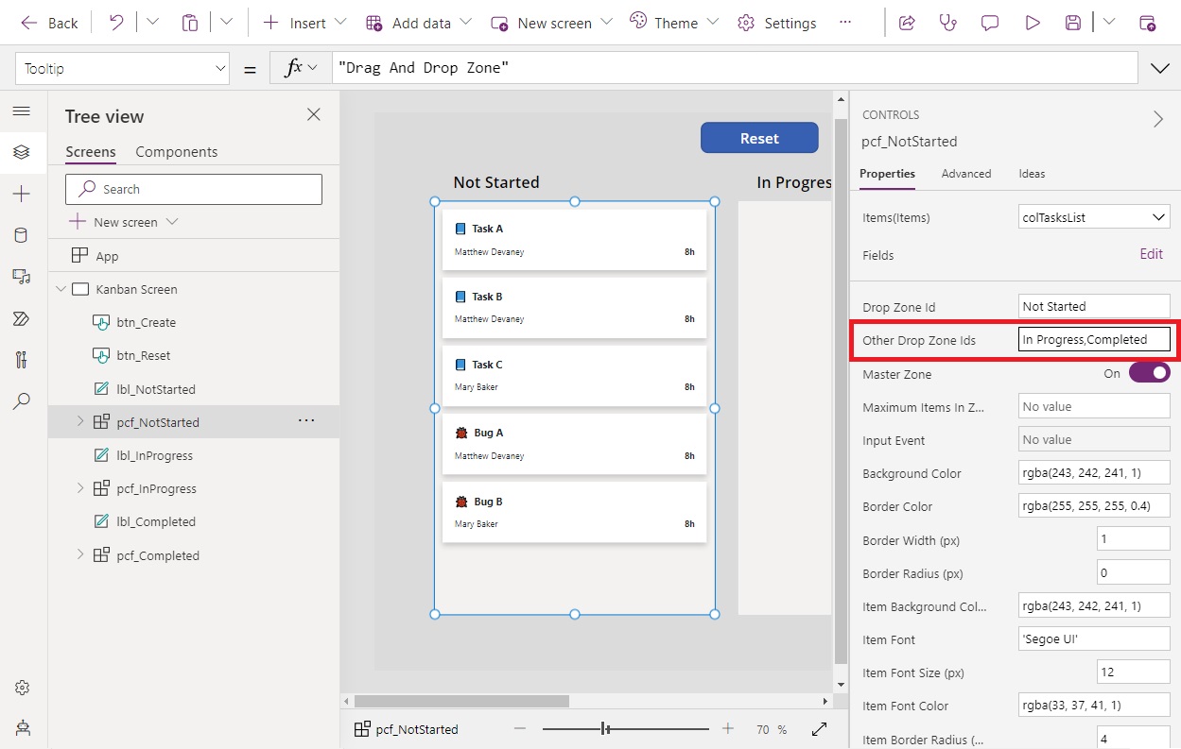This screenshot has height=749, width=1181.
Task: Run the App checker stethoscope icon
Action: 947,22
